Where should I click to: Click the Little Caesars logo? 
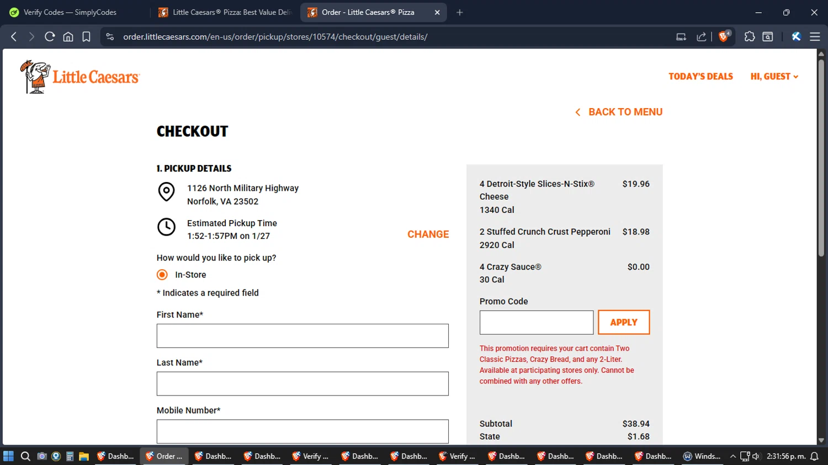click(80, 77)
